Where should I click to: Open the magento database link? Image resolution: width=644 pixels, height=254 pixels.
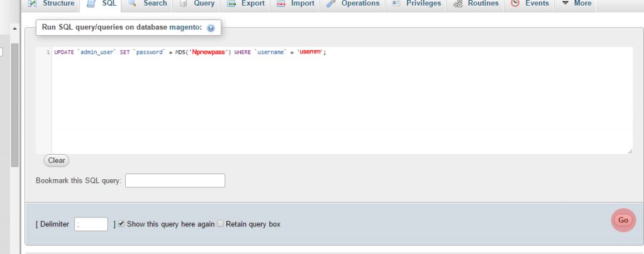tap(185, 28)
